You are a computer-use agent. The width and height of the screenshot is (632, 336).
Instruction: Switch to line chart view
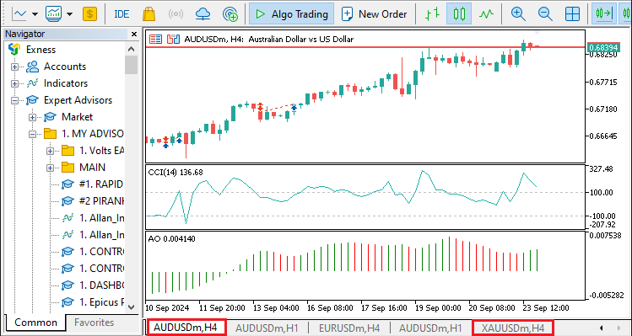tap(487, 14)
